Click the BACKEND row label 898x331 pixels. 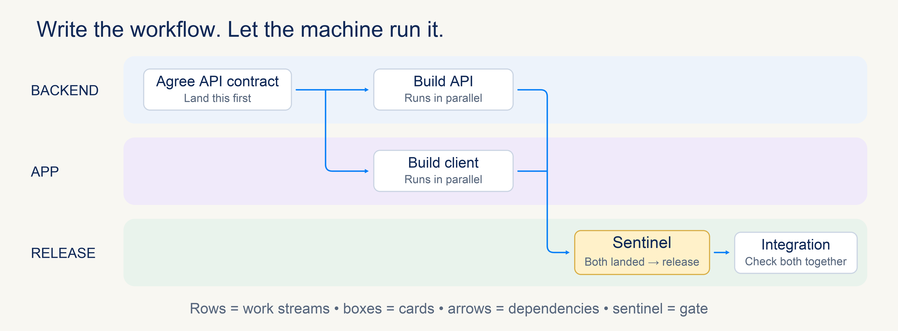[x=65, y=90]
